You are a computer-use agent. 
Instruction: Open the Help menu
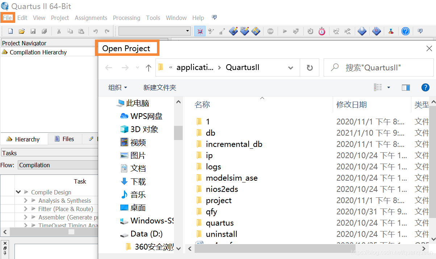(x=198, y=18)
